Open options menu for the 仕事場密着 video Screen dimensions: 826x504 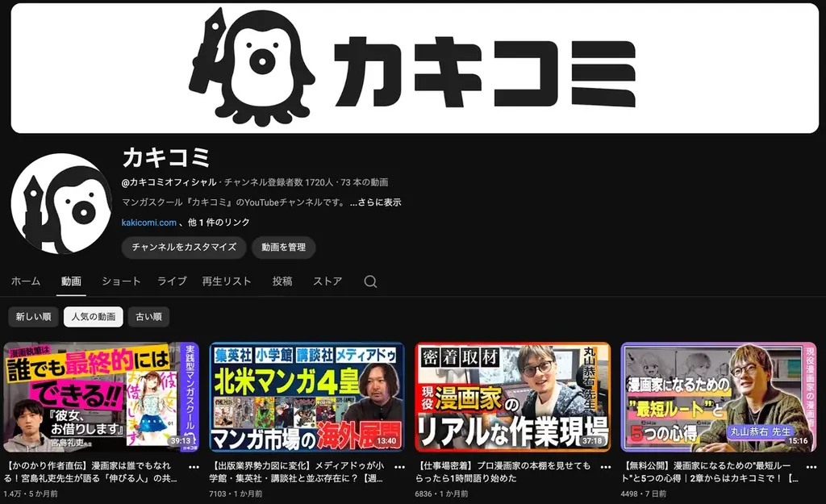pos(606,467)
